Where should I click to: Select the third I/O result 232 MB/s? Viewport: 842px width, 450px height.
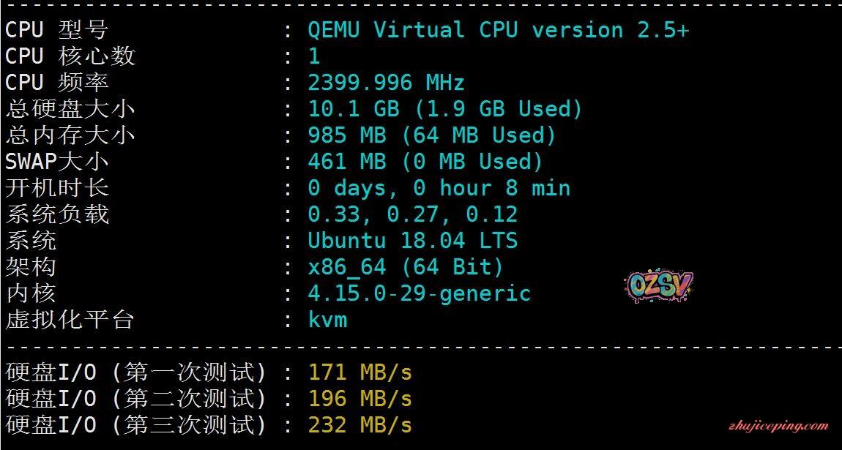[x=359, y=425]
